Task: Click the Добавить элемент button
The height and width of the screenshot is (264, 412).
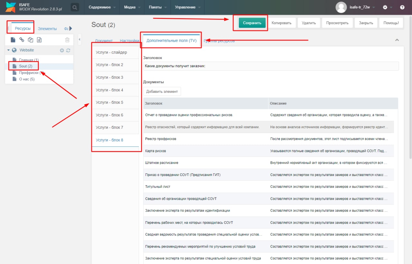Action: 162,92
